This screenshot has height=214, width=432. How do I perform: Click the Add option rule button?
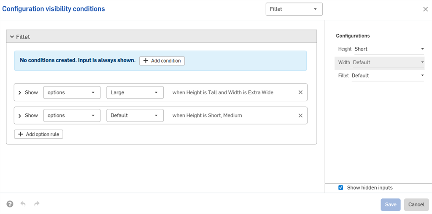38,134
